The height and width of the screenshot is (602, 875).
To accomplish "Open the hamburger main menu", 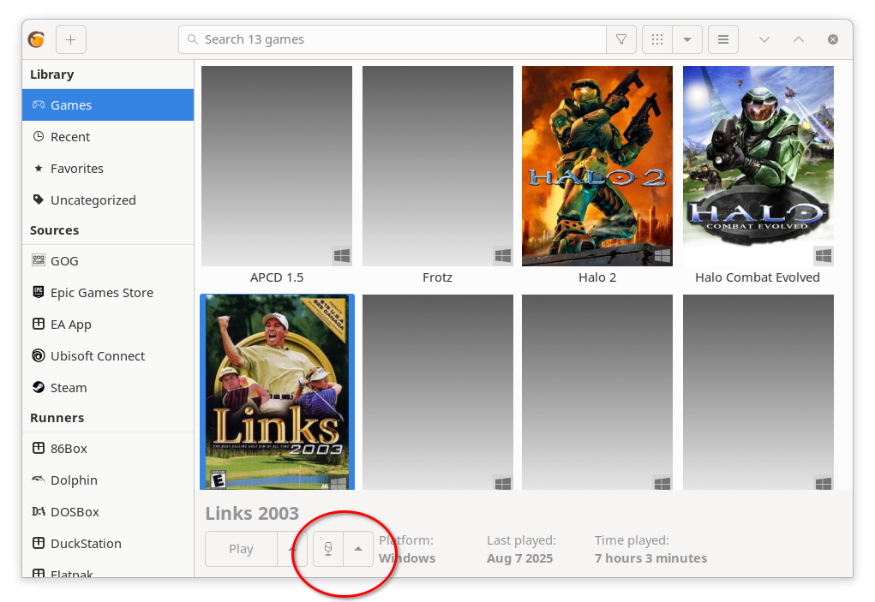I will coord(723,39).
